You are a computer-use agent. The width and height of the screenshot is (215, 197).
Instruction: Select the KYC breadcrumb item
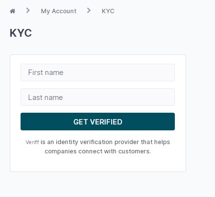click(x=108, y=11)
